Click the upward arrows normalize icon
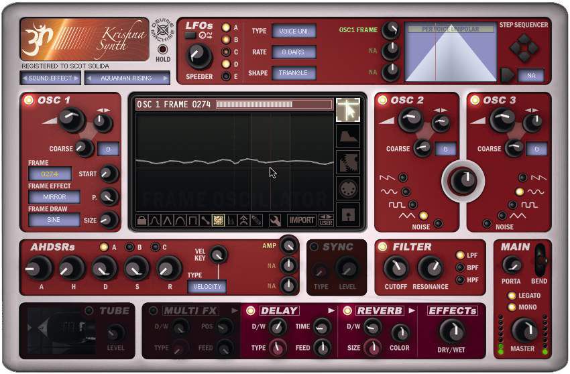This screenshot has height=374, width=570. pos(243,221)
